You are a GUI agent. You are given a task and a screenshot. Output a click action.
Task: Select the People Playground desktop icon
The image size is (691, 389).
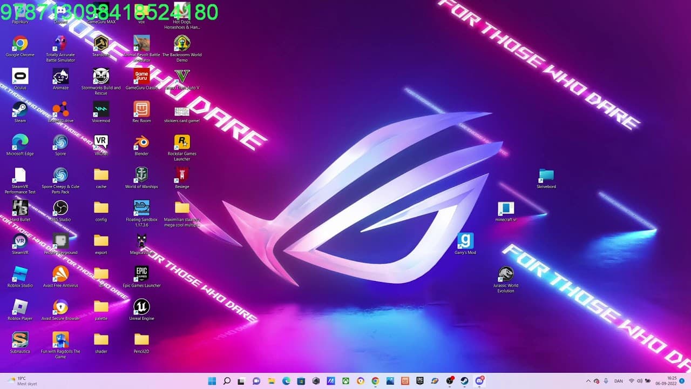click(60, 244)
